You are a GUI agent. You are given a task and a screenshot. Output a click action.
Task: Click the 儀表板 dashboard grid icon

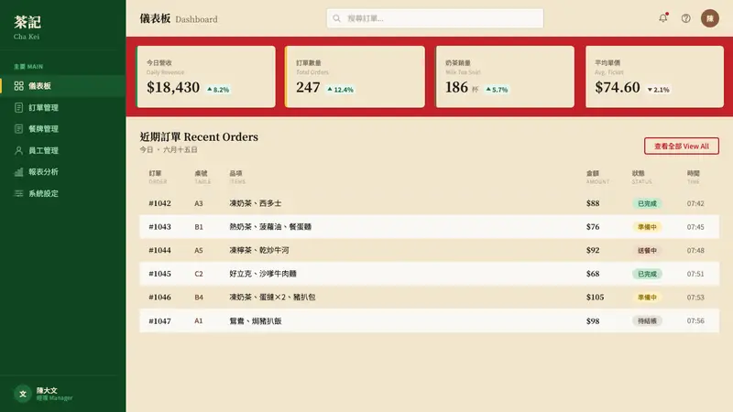[18, 86]
